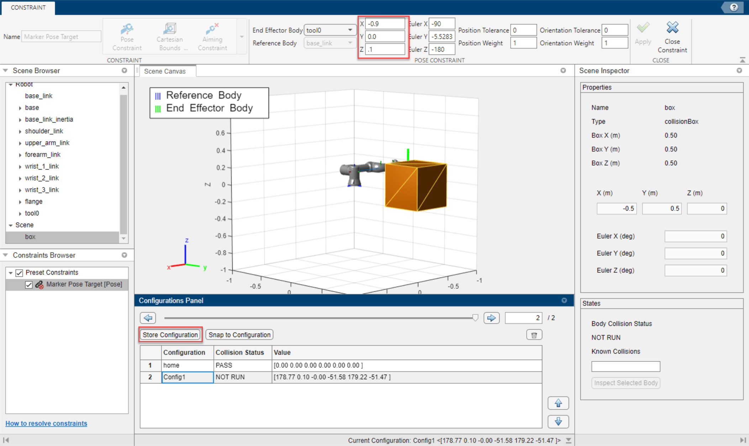The width and height of the screenshot is (749, 446).
Task: Toggle the Preset Constraints checkbox
Action: tap(19, 273)
